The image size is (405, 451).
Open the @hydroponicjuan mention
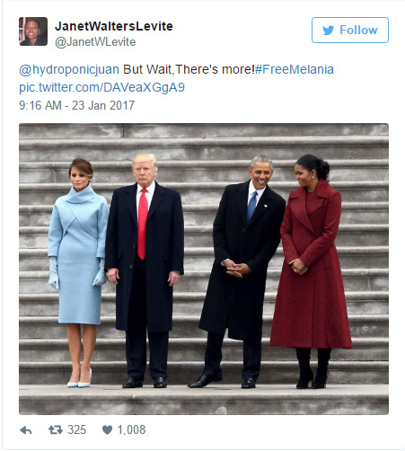click(x=69, y=69)
